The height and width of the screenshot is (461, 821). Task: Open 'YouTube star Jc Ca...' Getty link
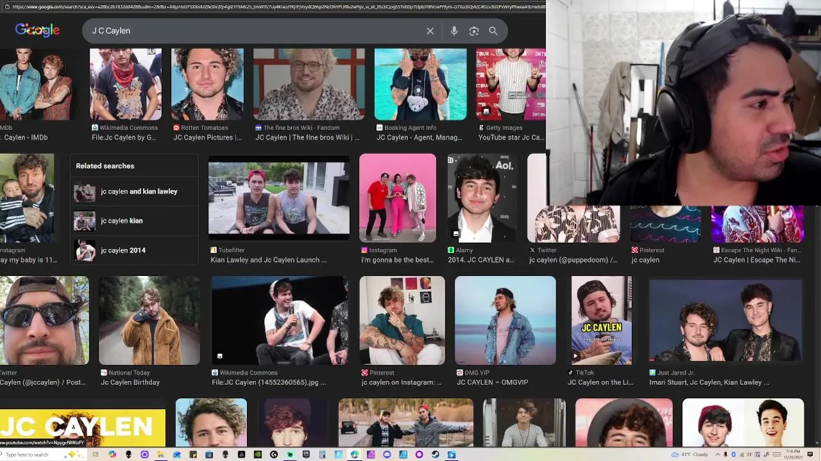point(511,138)
